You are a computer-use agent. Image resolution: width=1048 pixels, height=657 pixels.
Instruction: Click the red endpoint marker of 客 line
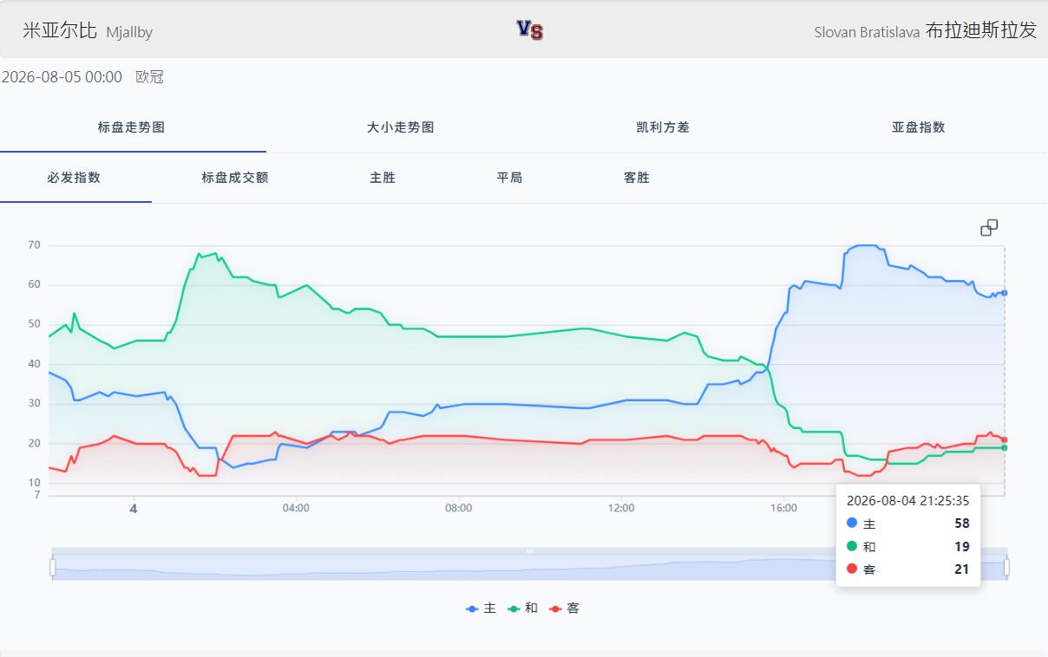(x=1005, y=439)
